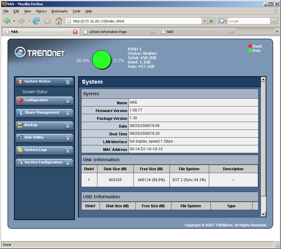Click the Boot Time 08/25/2008/19:20 value
The image size is (281, 249).
pyautogui.click(x=145, y=134)
